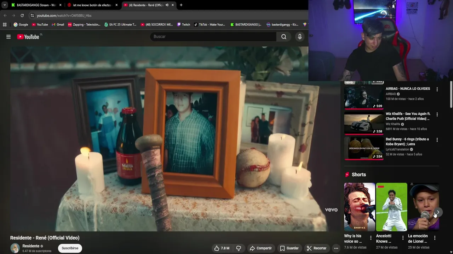Open options for 'Ancelotti Knows' short
Viewport: 453px width, 254px height.
pos(403,238)
